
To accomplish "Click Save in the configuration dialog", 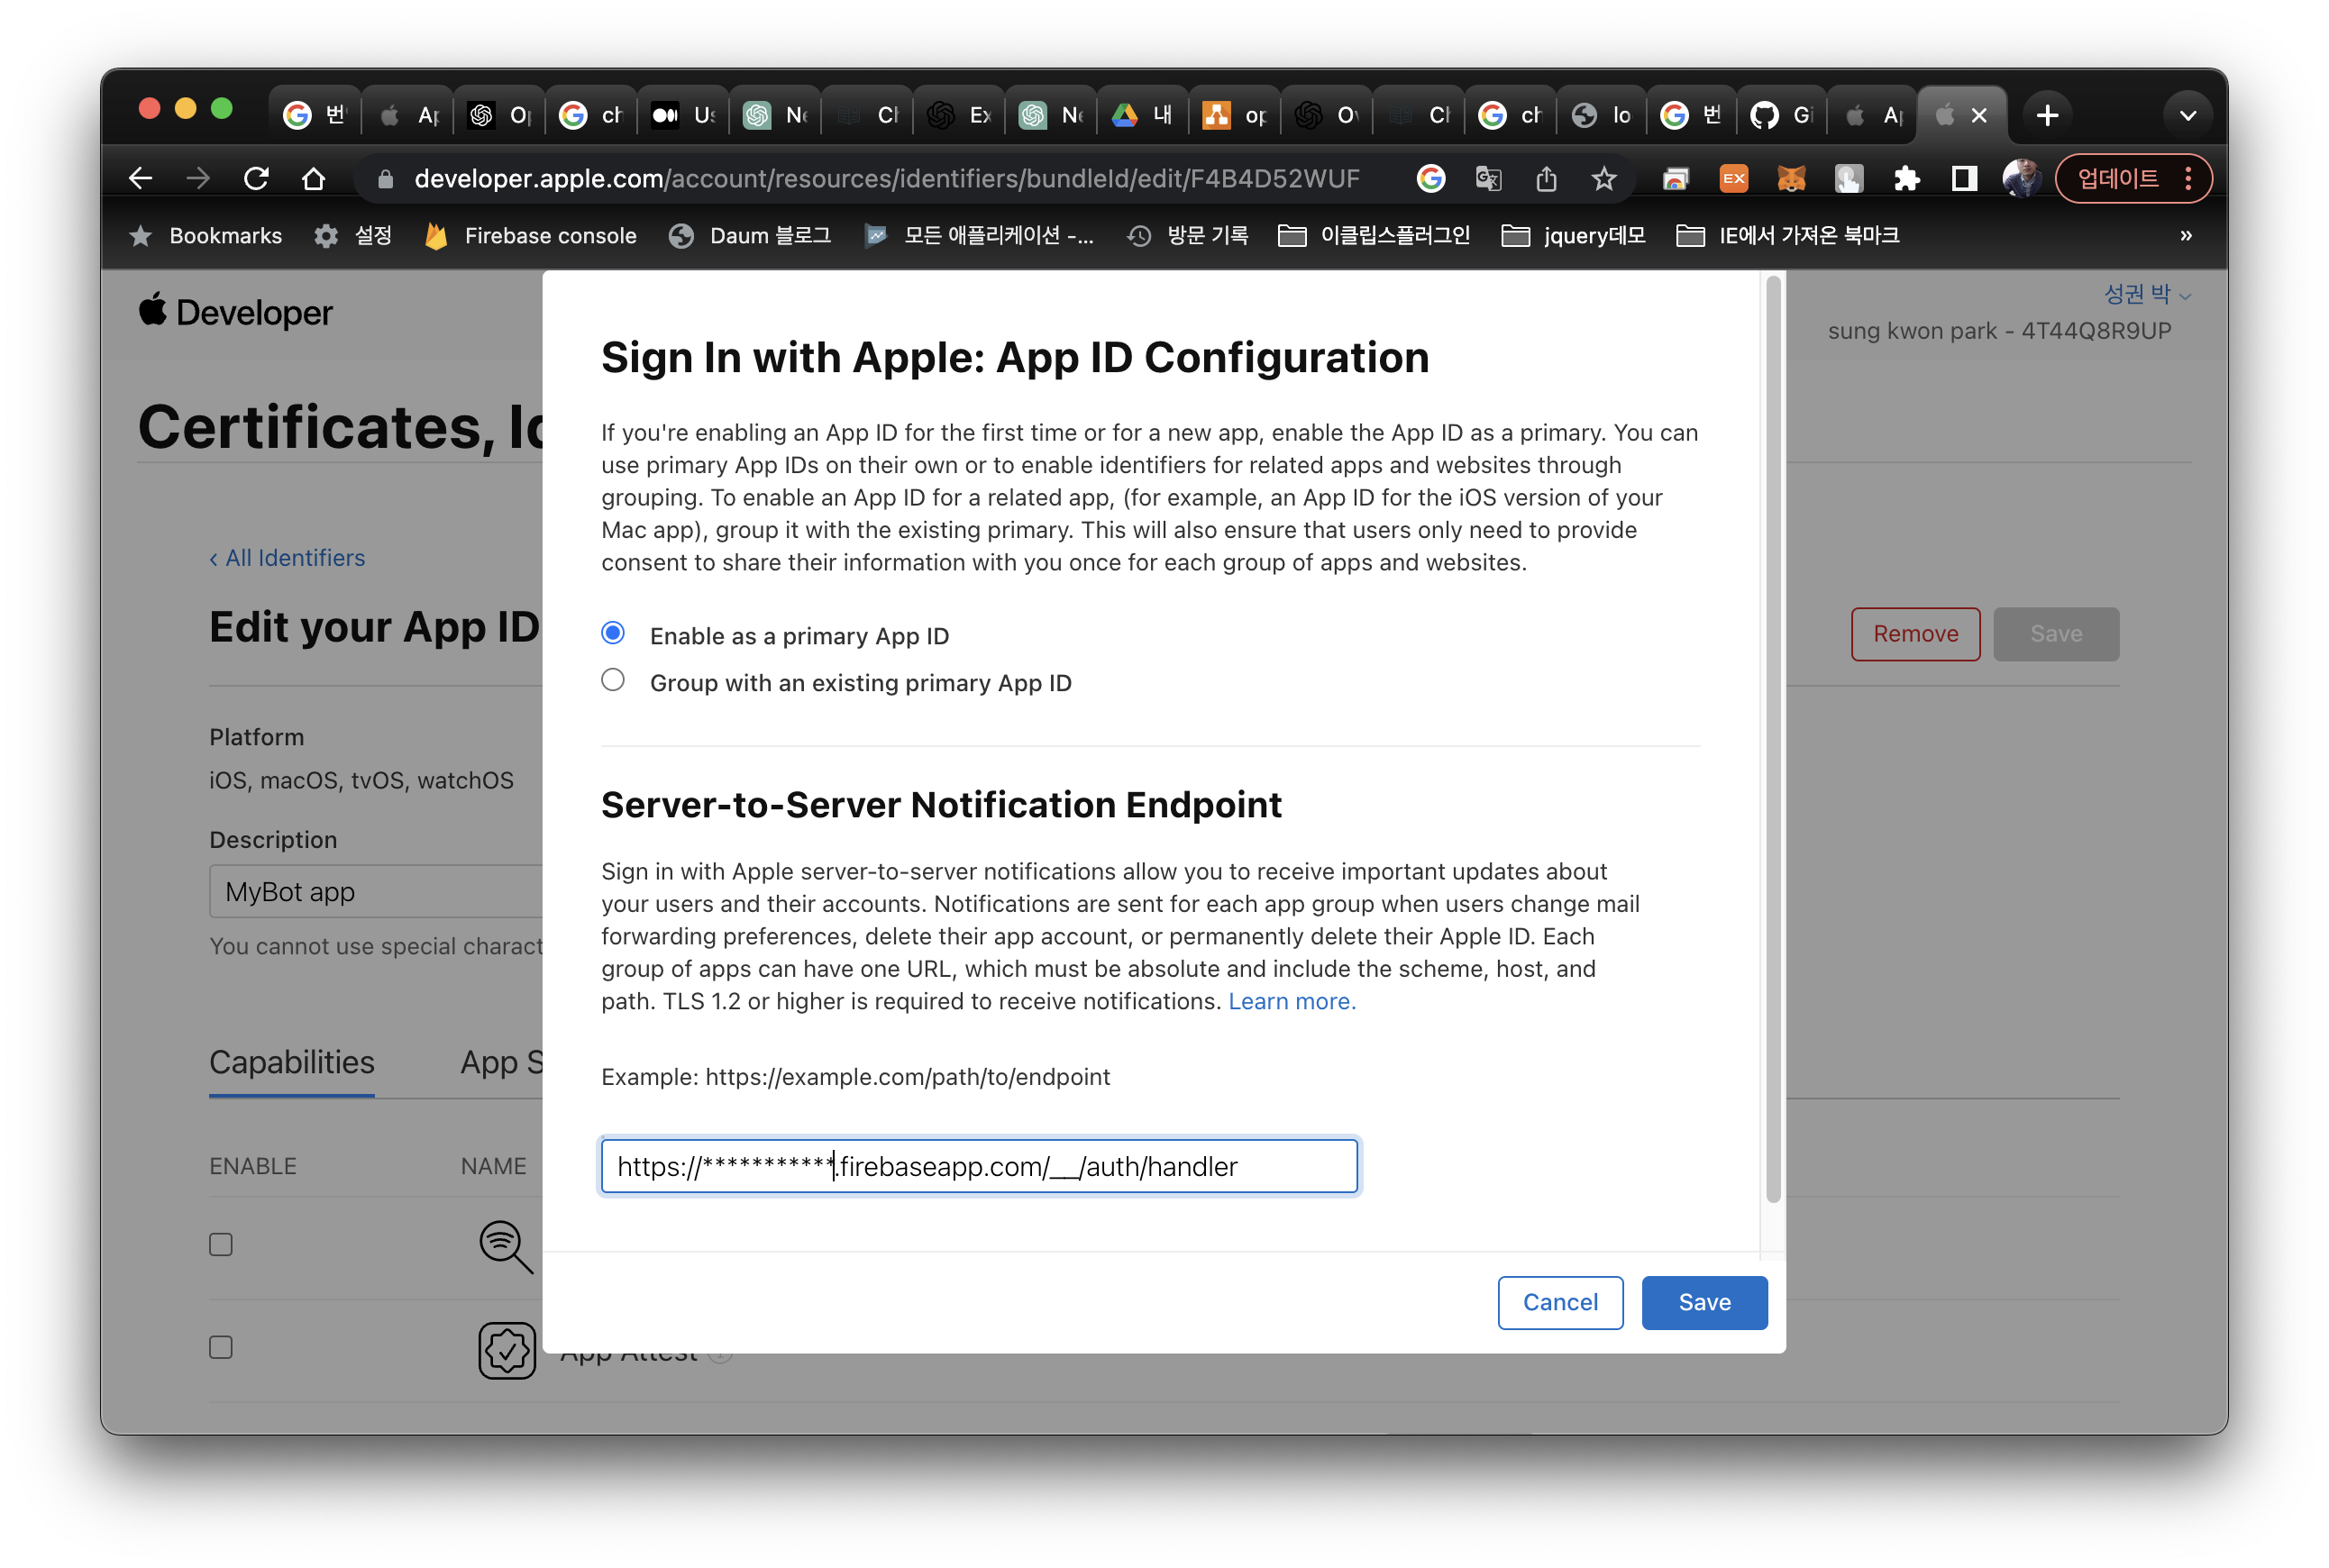I will pyautogui.click(x=1703, y=1302).
